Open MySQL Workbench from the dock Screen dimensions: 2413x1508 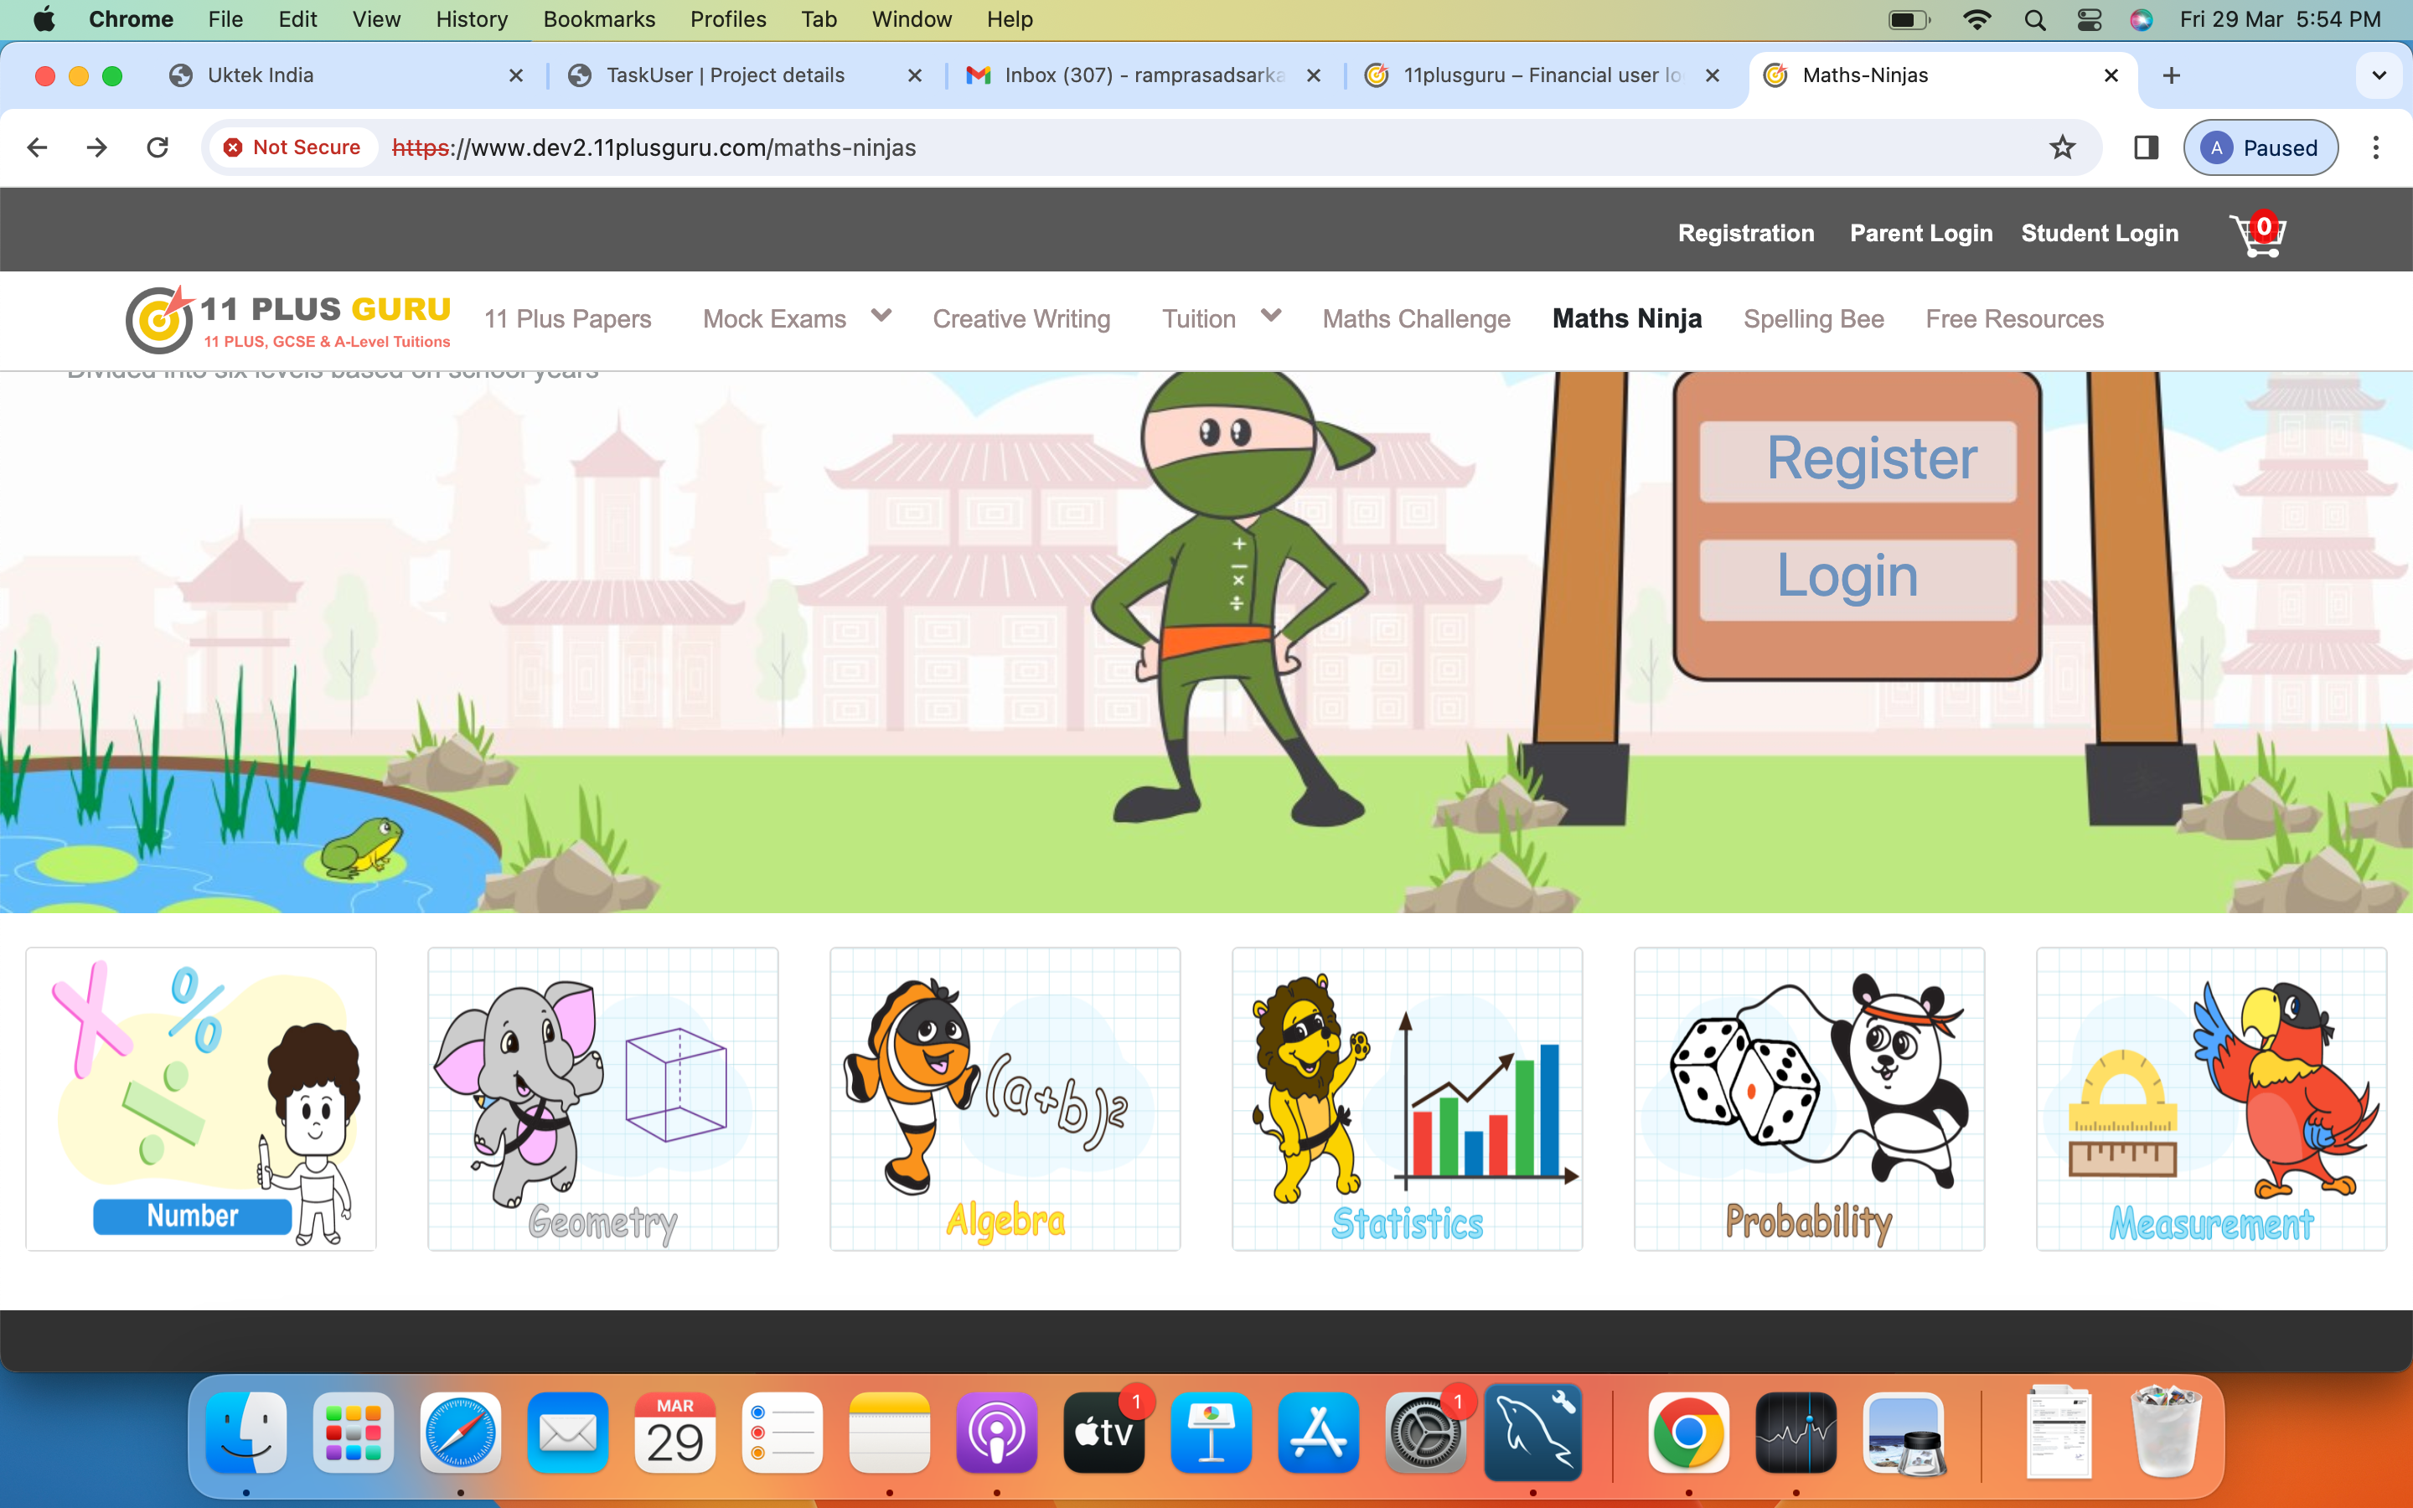1532,1433
